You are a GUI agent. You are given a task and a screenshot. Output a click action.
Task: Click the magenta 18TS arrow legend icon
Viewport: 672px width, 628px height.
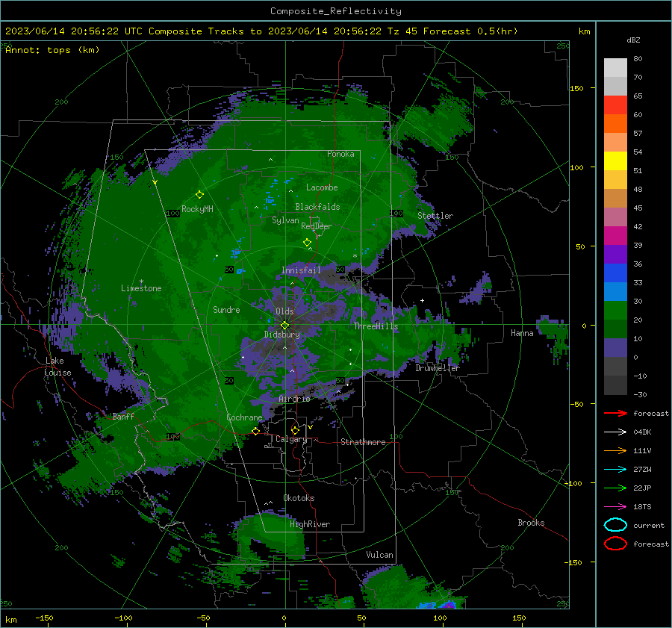615,506
